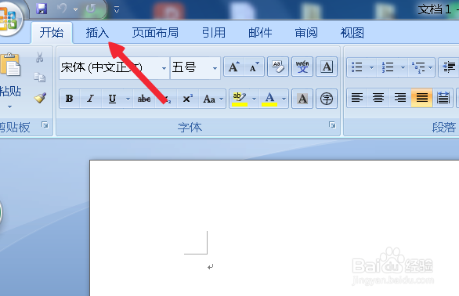
Task: Center the text
Action: 378,98
